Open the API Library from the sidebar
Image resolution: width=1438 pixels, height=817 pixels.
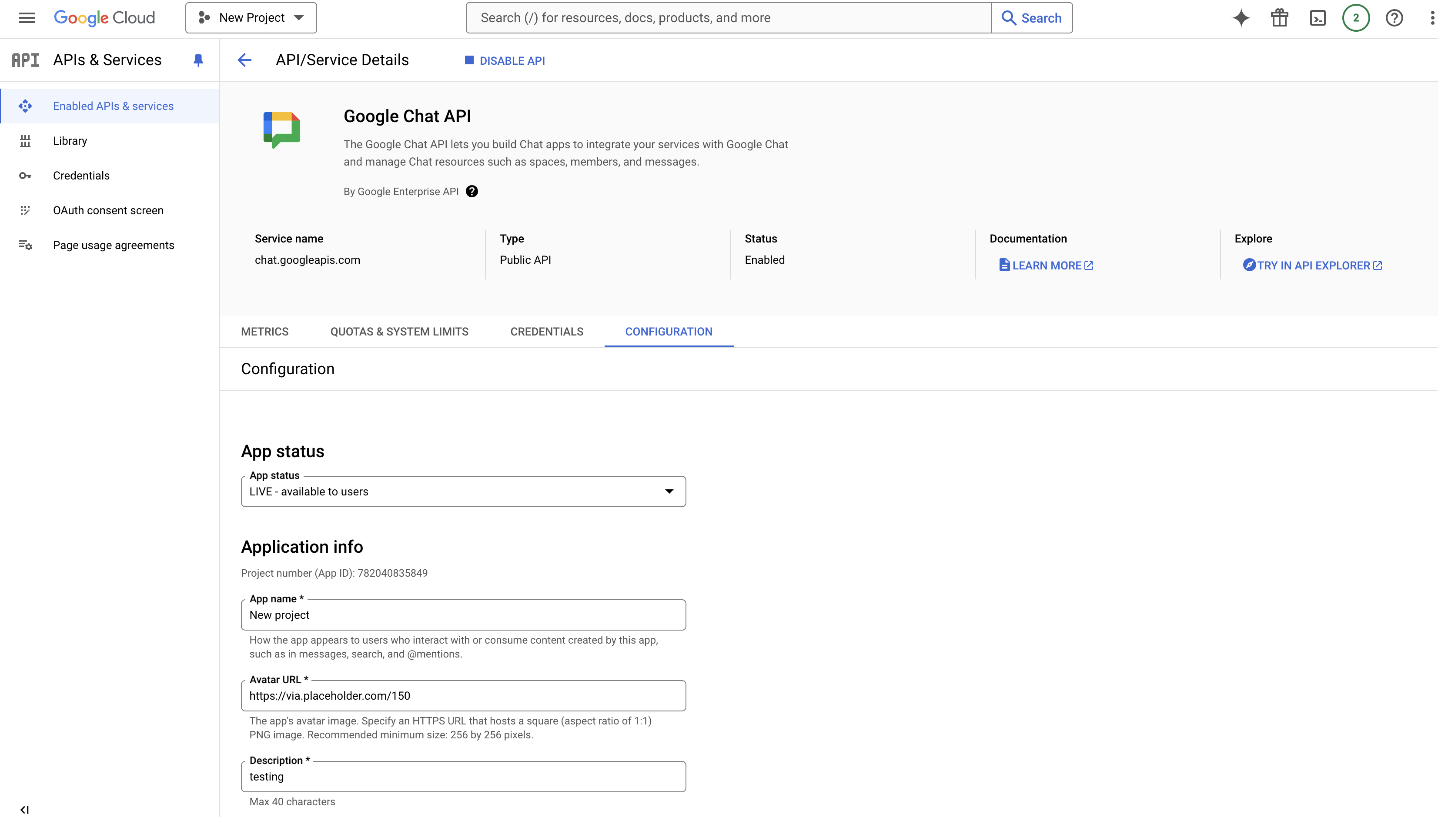(70, 140)
